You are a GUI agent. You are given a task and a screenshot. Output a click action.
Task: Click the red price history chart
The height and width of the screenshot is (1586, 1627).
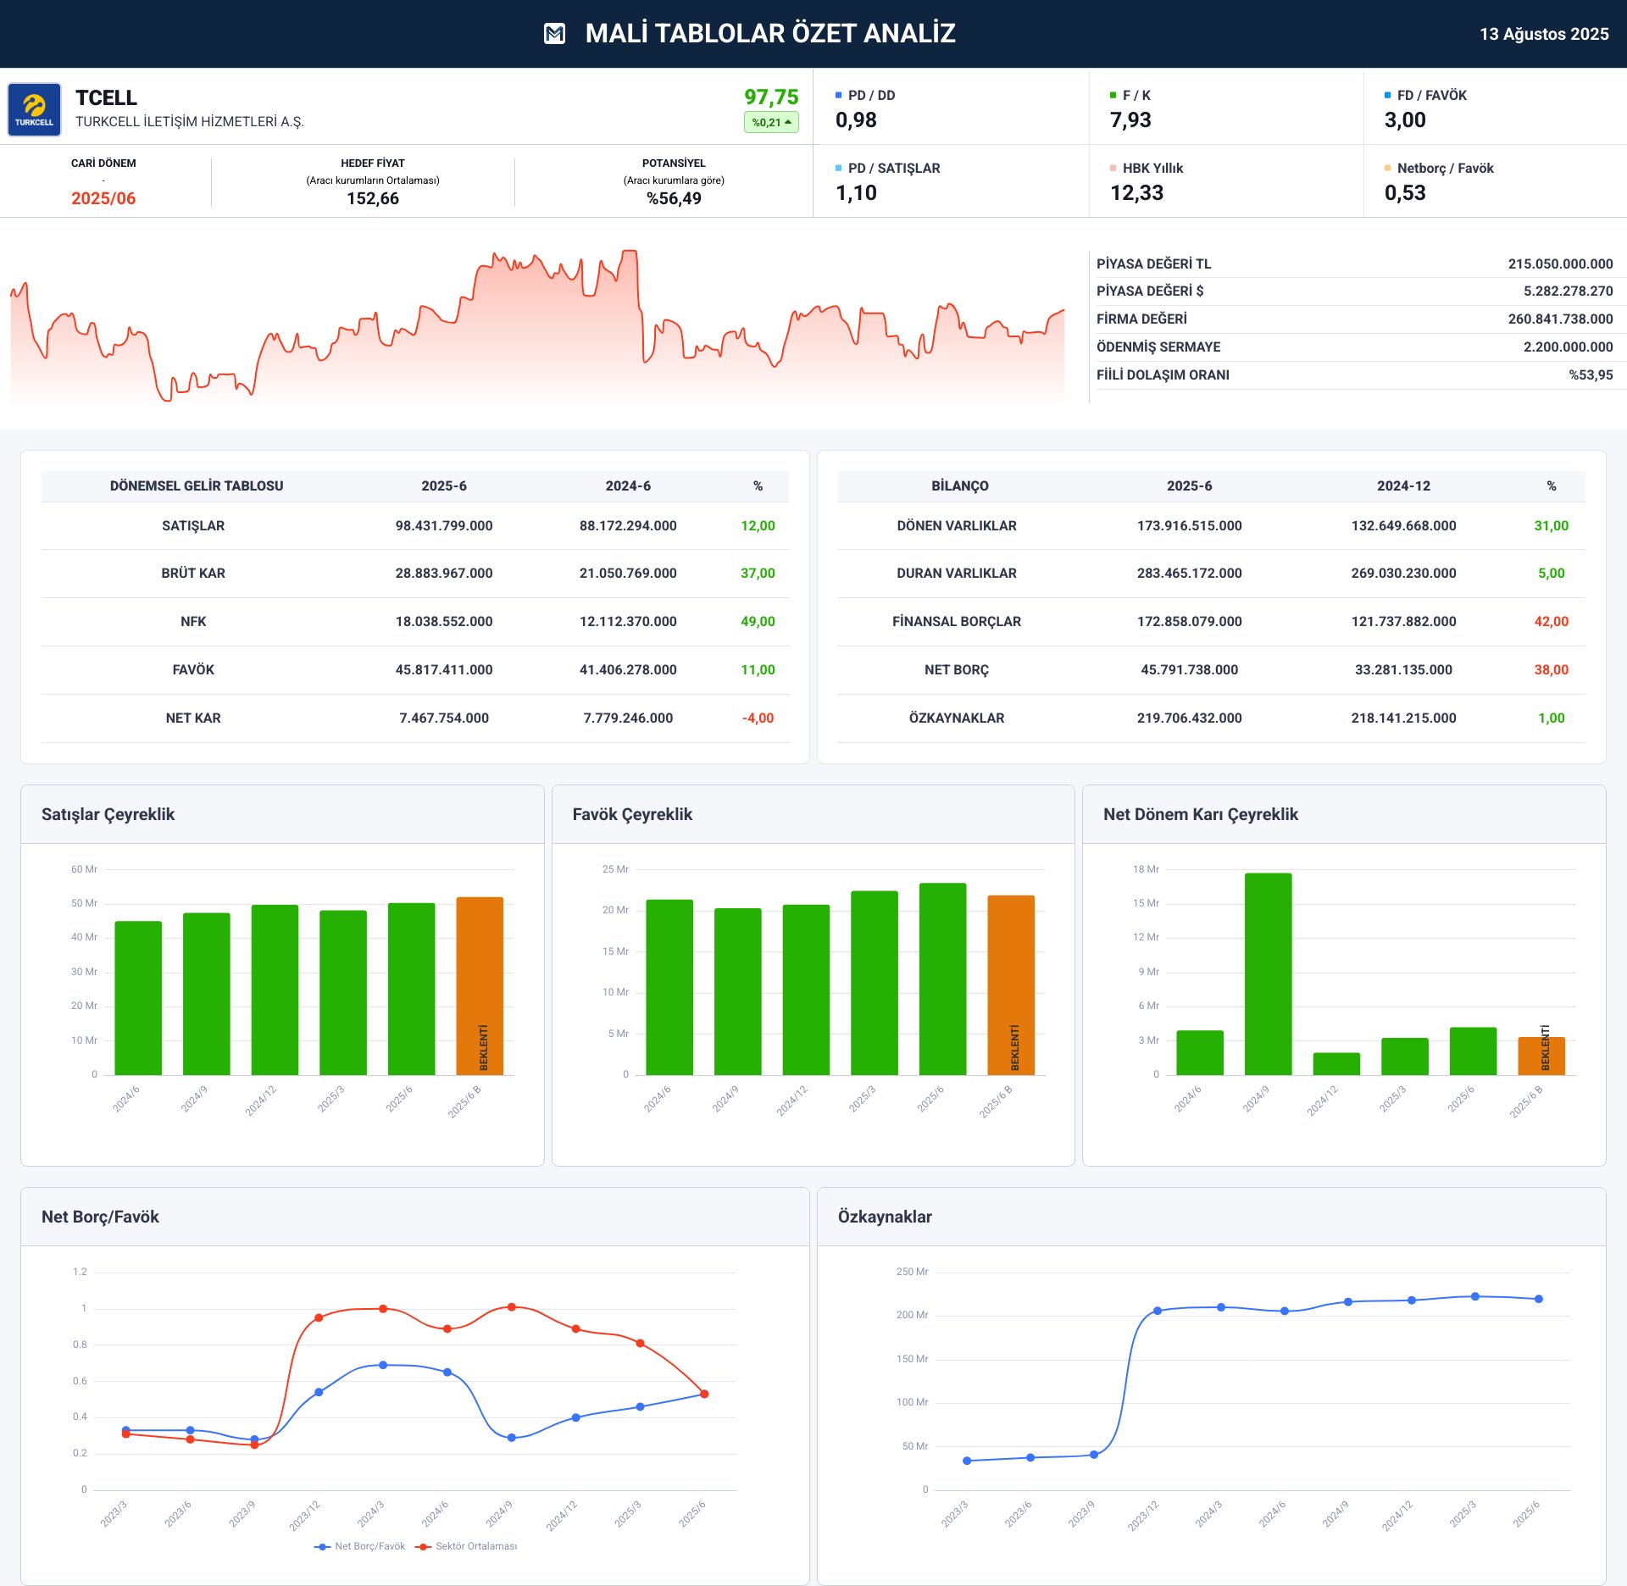[x=537, y=326]
